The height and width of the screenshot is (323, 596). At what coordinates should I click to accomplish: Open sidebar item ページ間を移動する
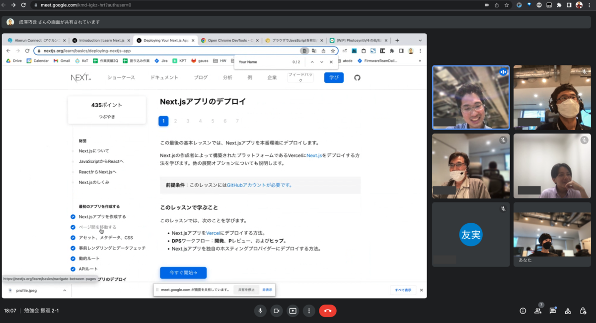click(x=97, y=227)
